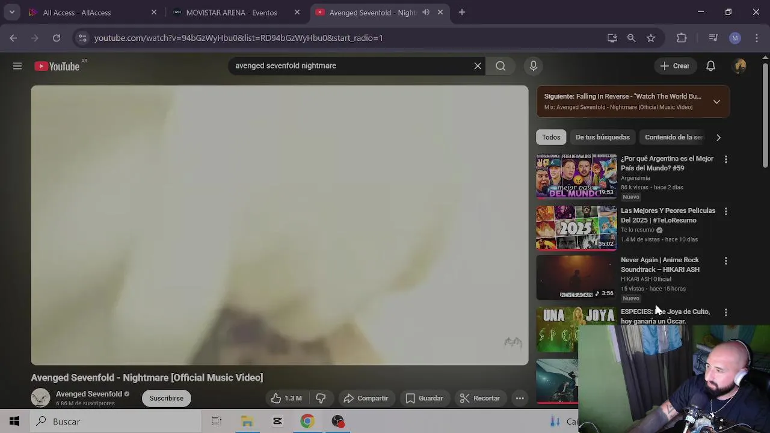
Task: Click the Windows Buscar search box
Action: [x=116, y=422]
